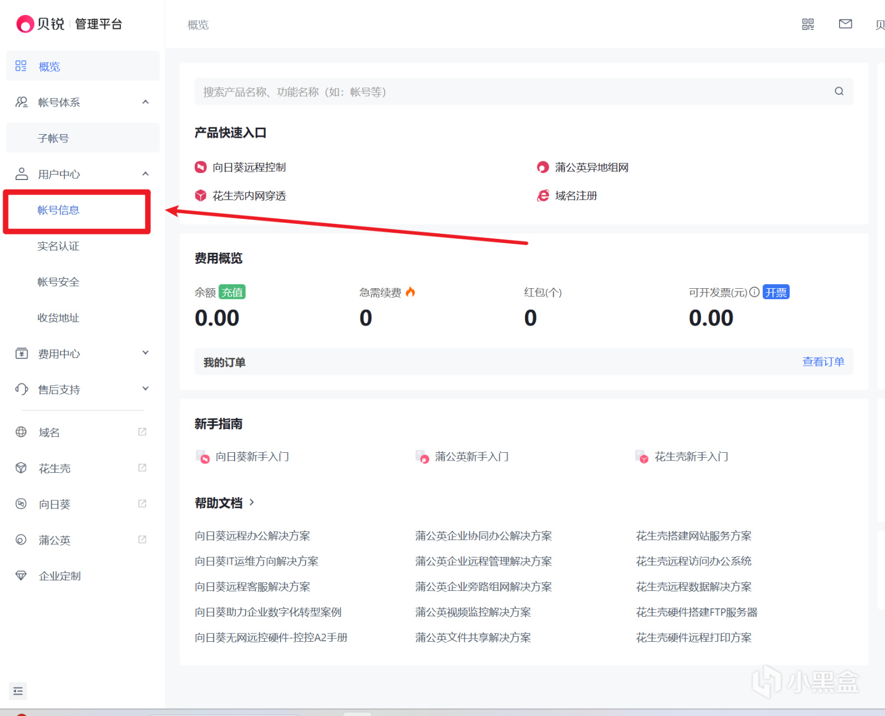This screenshot has height=716, width=885.
Task: Open the mail messages icon
Action: (x=845, y=24)
